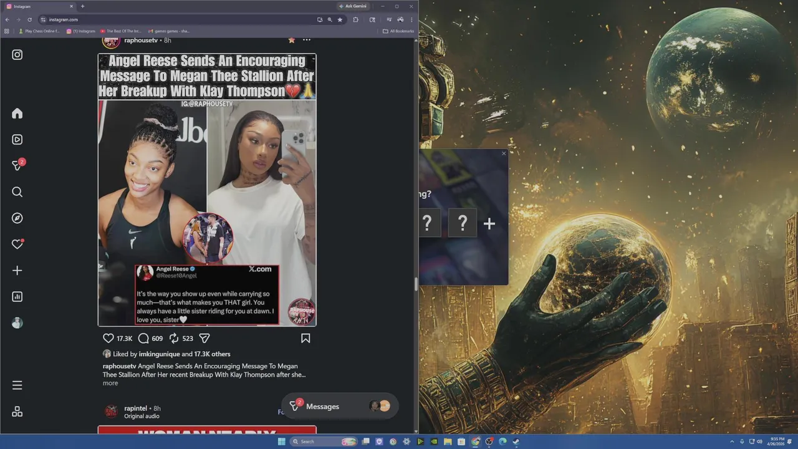Show hidden system tray icons
Screen dimensions: 798x449
pyautogui.click(x=732, y=442)
